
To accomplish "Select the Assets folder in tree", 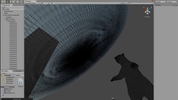I will pyautogui.click(x=8, y=87).
